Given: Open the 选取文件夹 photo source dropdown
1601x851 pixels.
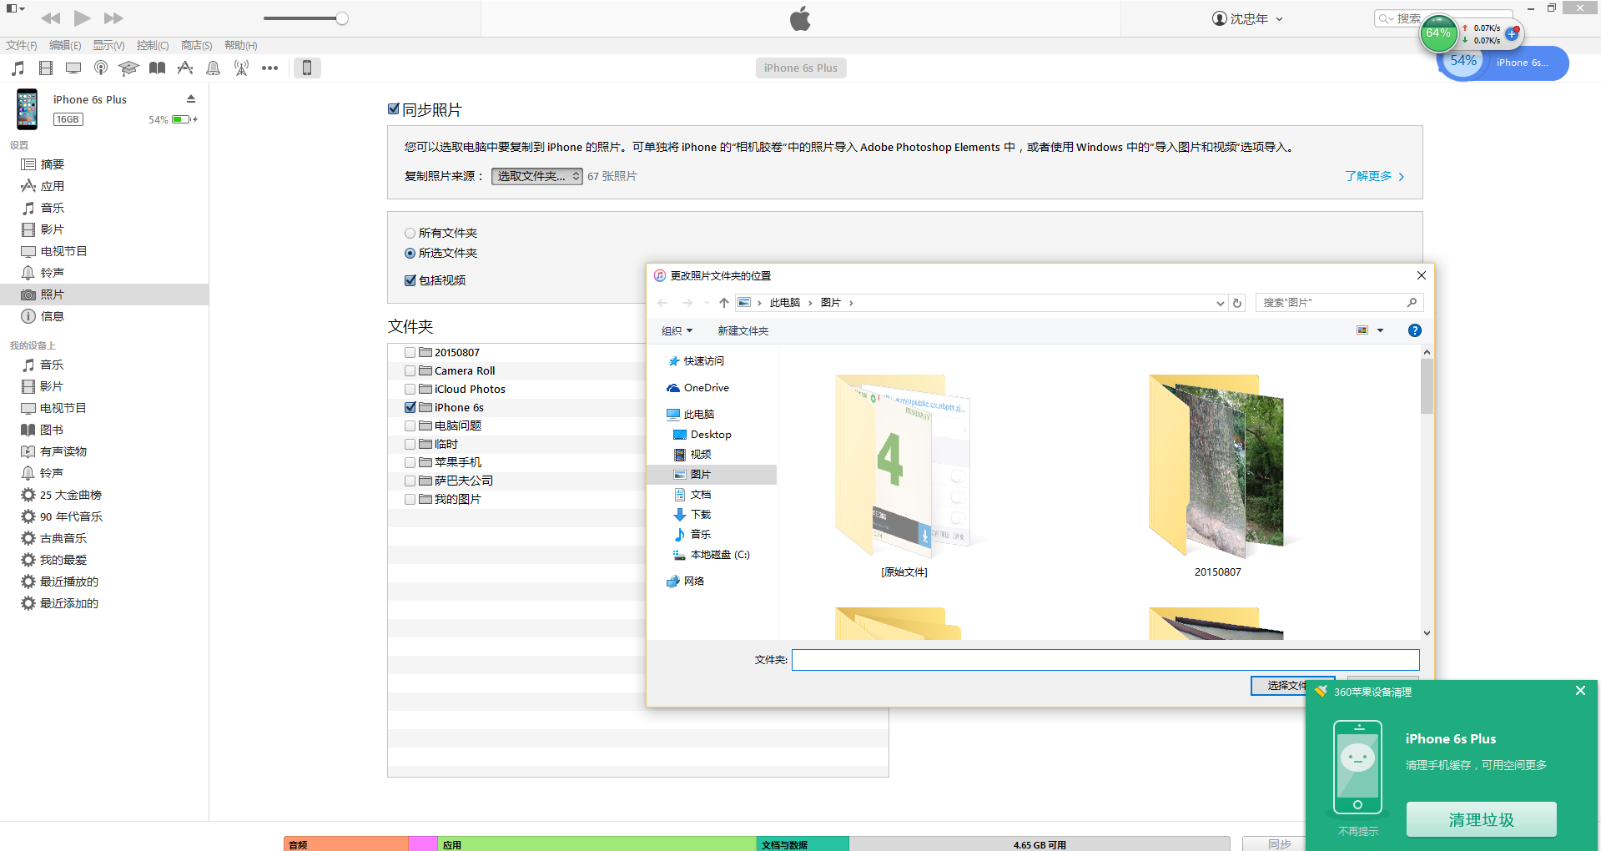Looking at the screenshot, I should (x=536, y=176).
